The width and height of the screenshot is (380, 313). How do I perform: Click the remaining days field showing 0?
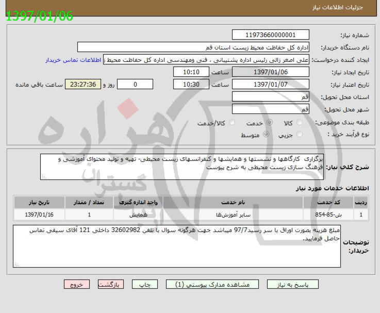coord(135,85)
